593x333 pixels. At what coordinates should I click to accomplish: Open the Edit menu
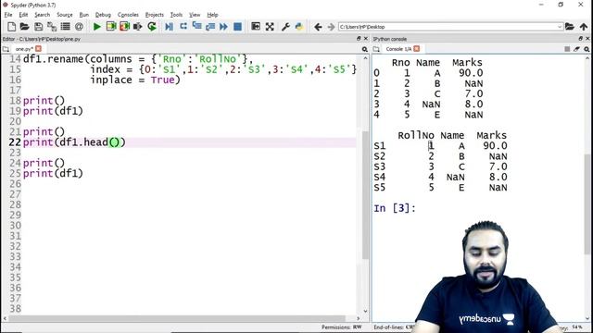23,15
